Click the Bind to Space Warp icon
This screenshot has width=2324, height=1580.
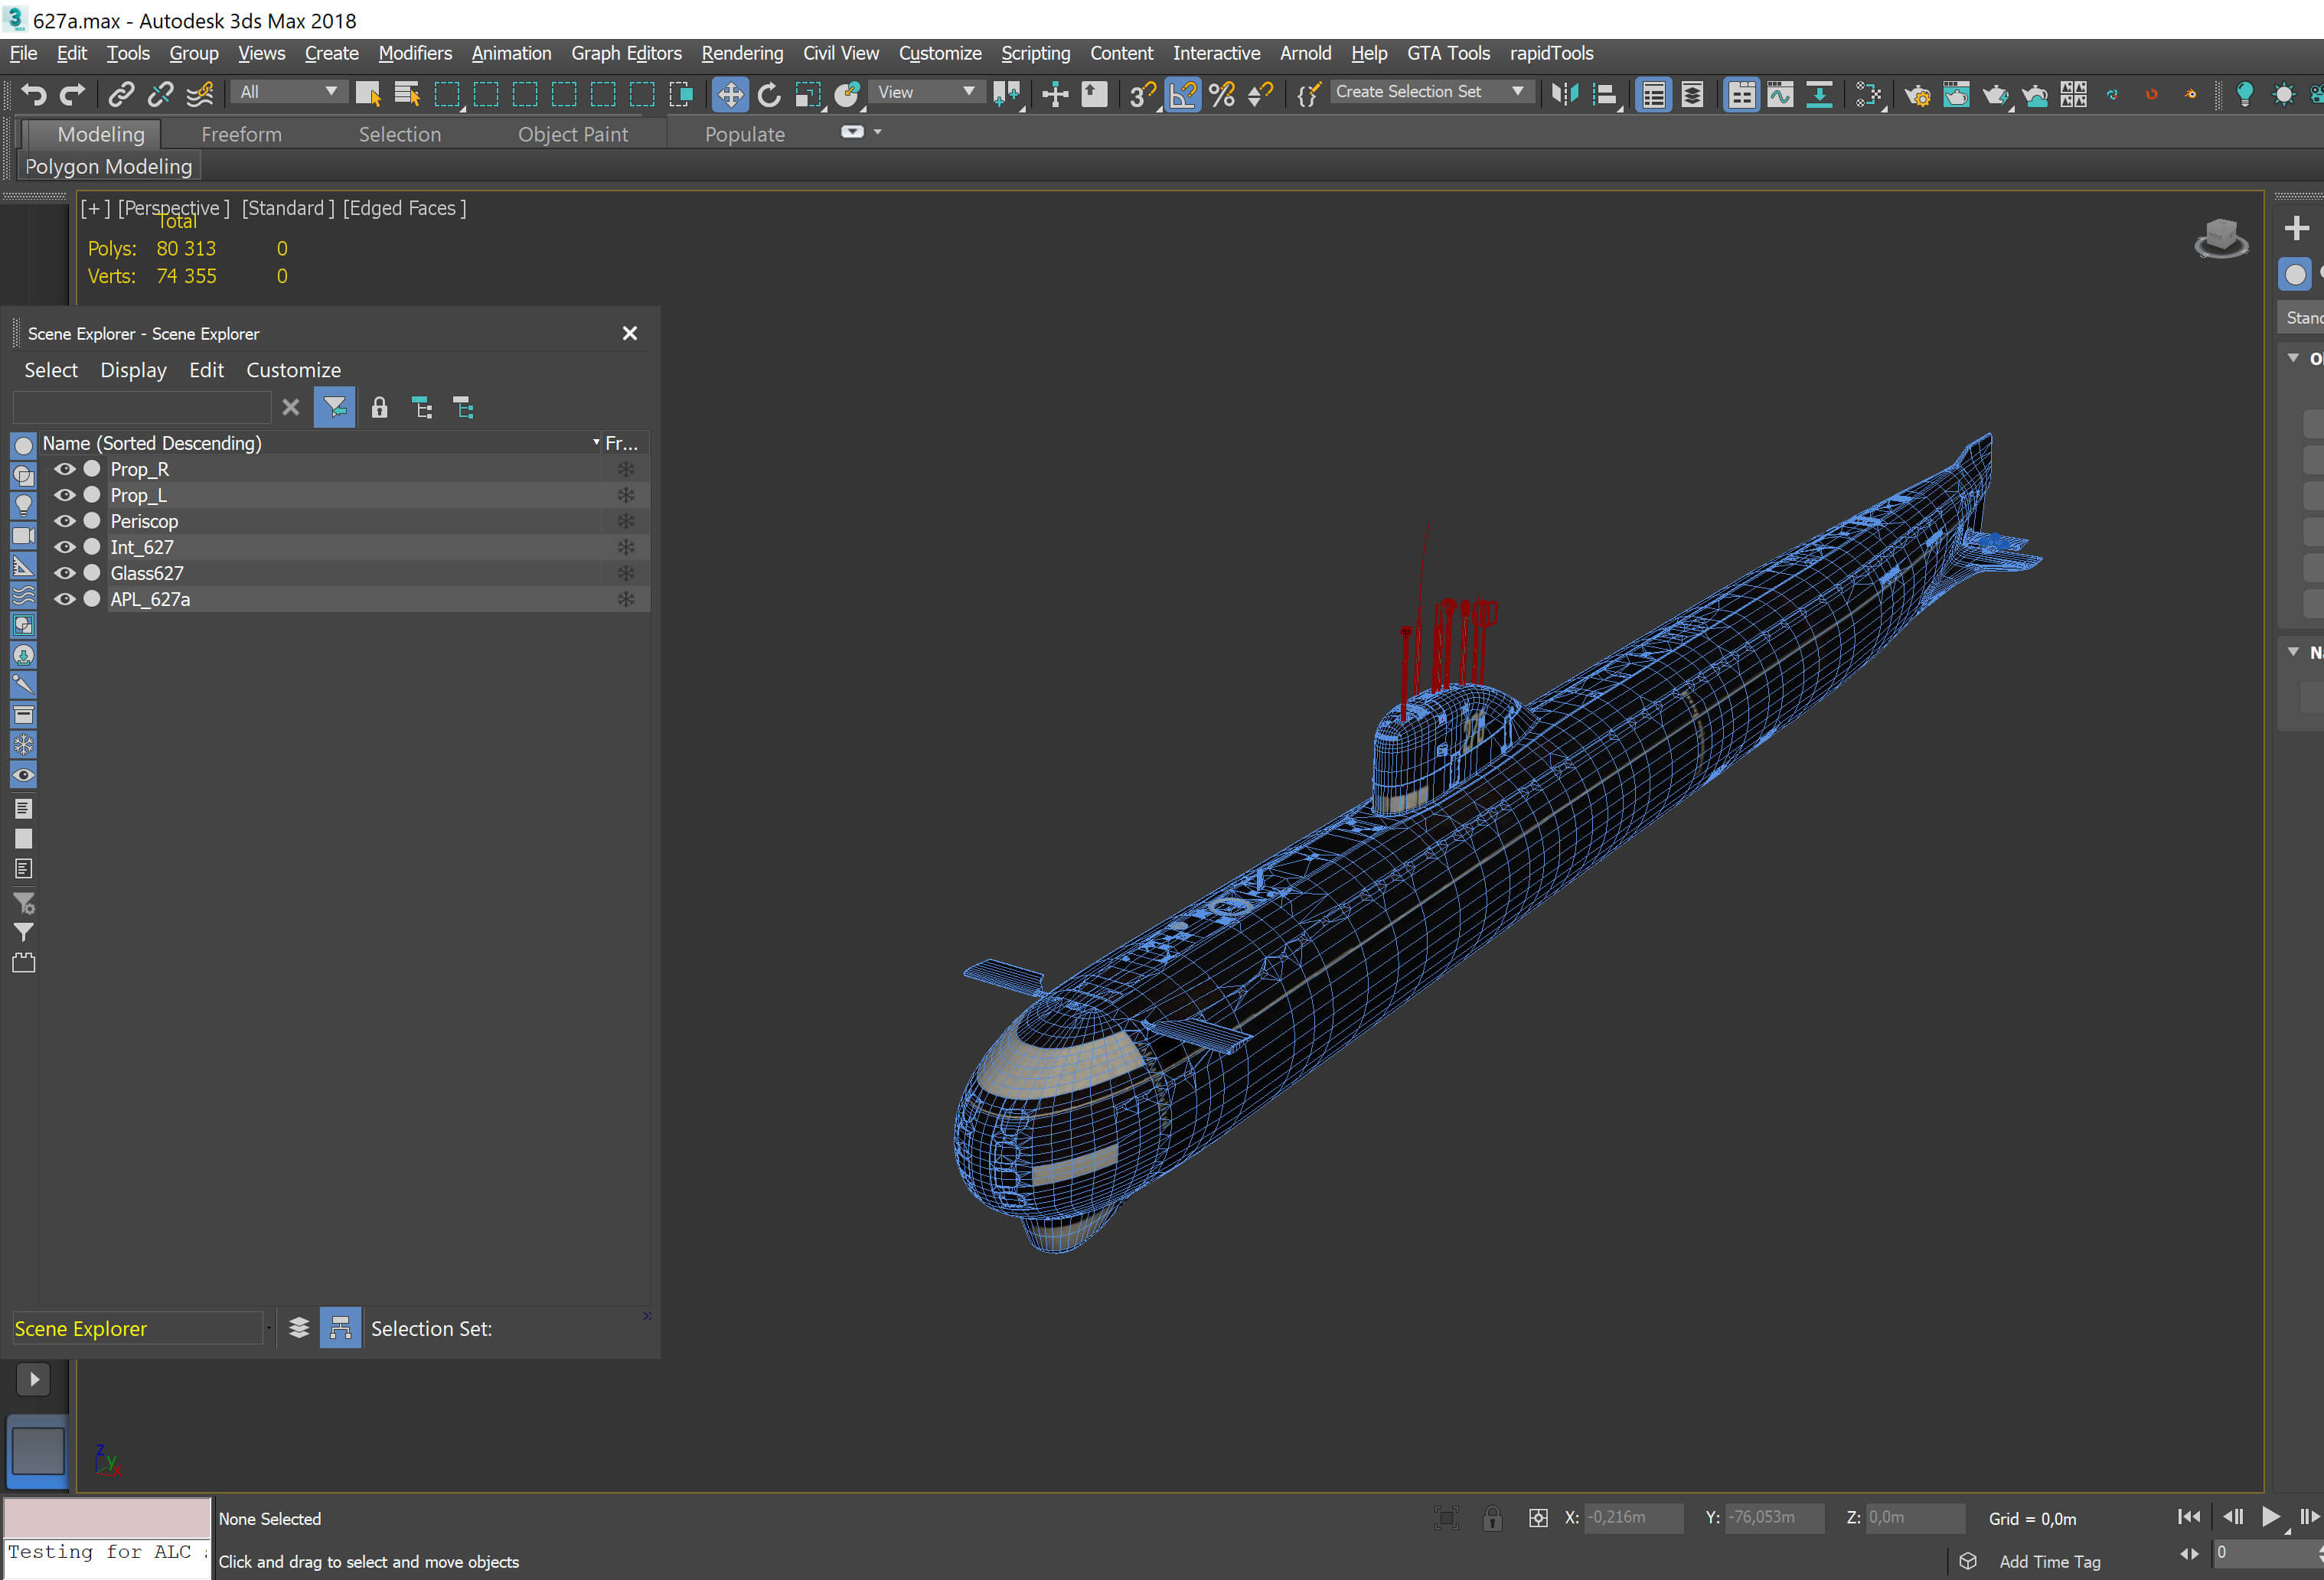coord(200,94)
